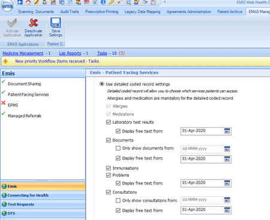Viewport: 270px width, 220px height.
Task: Open the Documents ribbon tab
Action: 44,12
